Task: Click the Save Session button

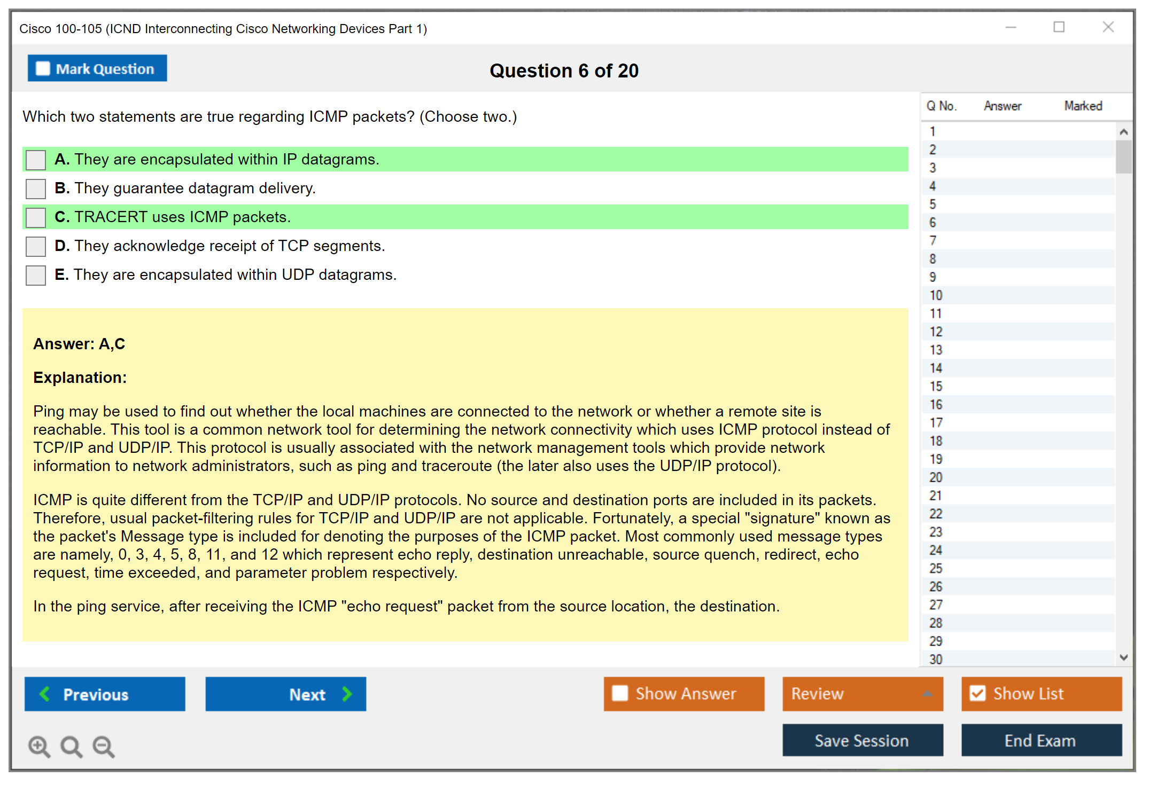Action: click(x=862, y=740)
